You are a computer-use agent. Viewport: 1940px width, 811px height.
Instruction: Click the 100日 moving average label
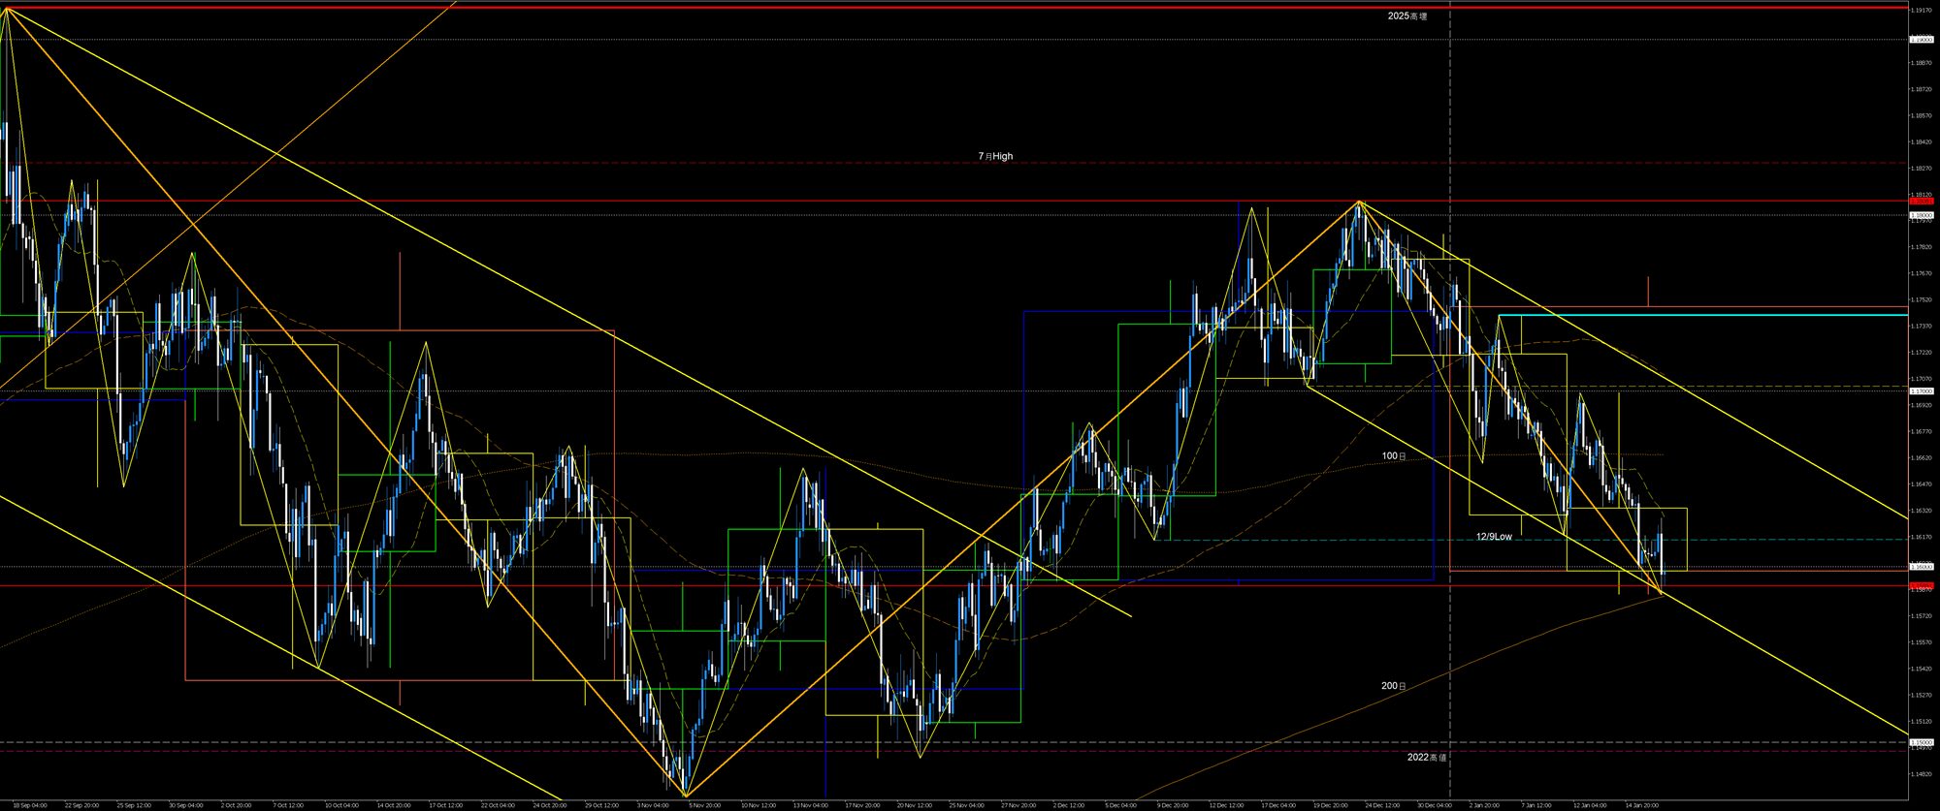click(x=1394, y=455)
